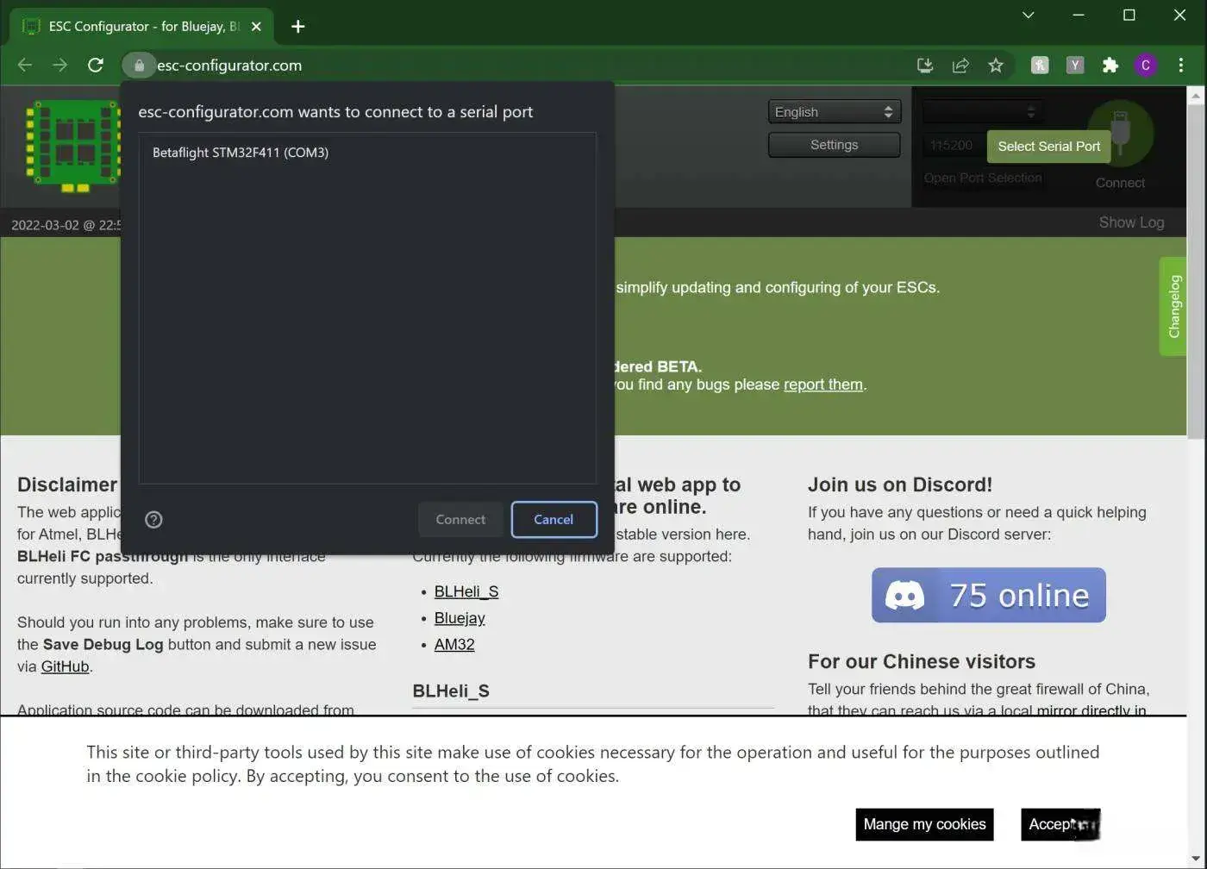Click the site security lock icon
Screen dimensions: 1207x869
(139, 65)
